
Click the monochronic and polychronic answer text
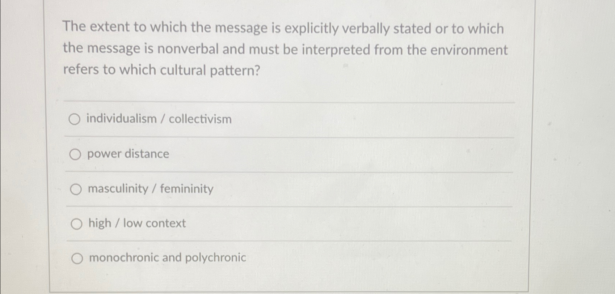(167, 257)
